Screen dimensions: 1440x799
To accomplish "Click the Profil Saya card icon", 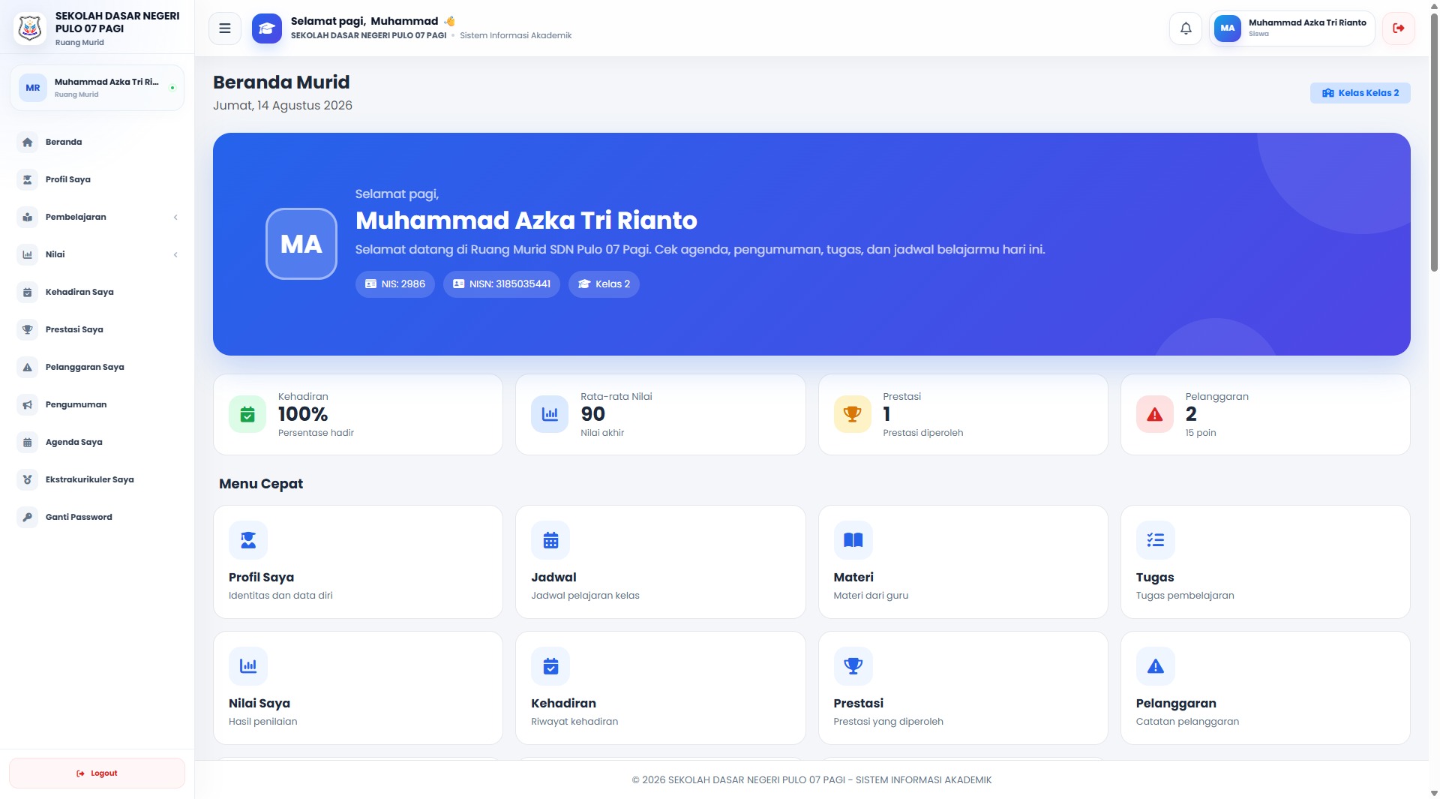I will pos(248,540).
